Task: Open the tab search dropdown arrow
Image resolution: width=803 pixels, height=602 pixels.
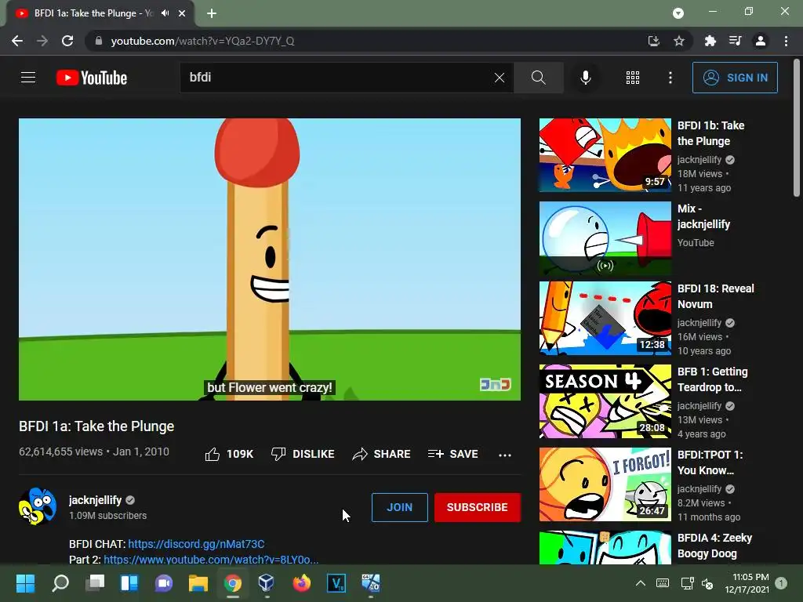Action: pyautogui.click(x=678, y=13)
